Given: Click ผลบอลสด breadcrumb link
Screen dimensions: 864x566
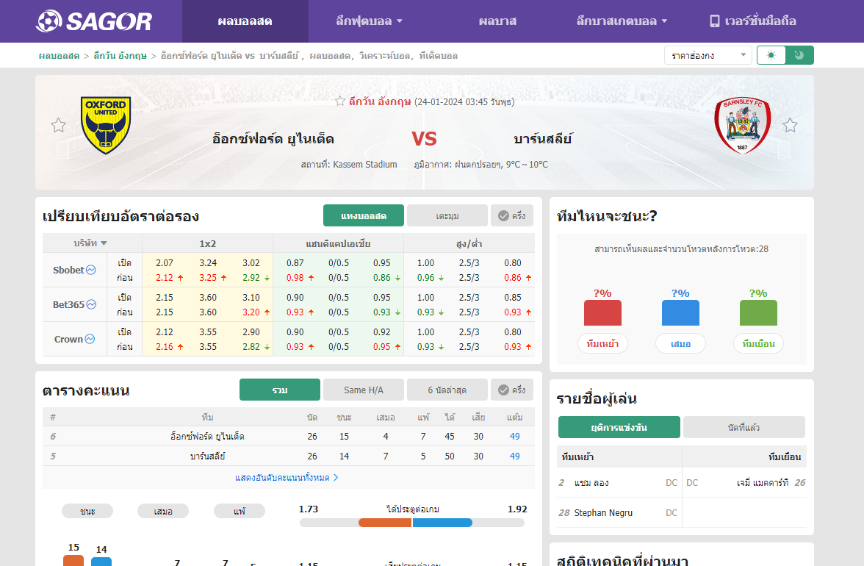Looking at the screenshot, I should [x=59, y=56].
